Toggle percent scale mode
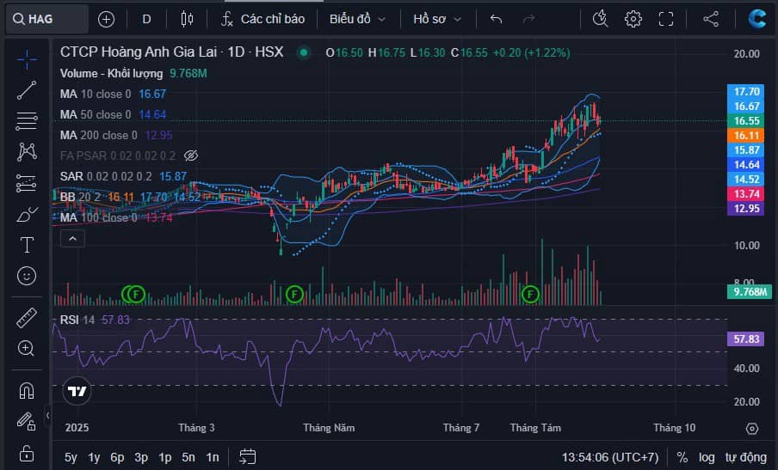778x470 pixels. pos(682,457)
